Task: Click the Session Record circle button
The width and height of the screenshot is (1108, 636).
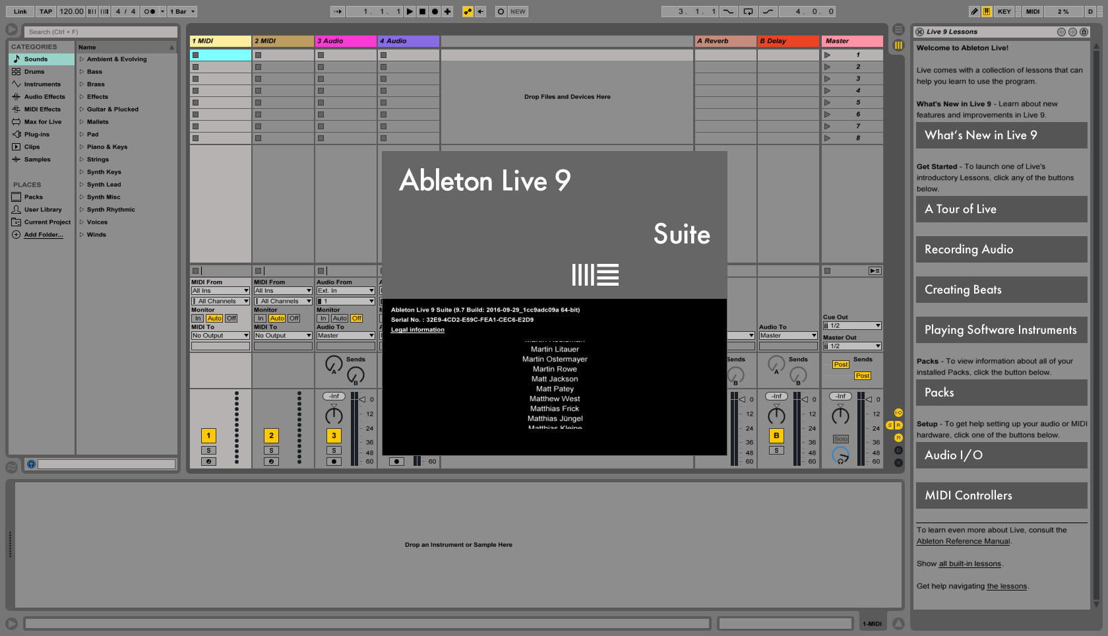Action: 501,11
